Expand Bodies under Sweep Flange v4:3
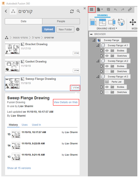The width and height of the screenshot is (139, 178). [x=102, y=87]
